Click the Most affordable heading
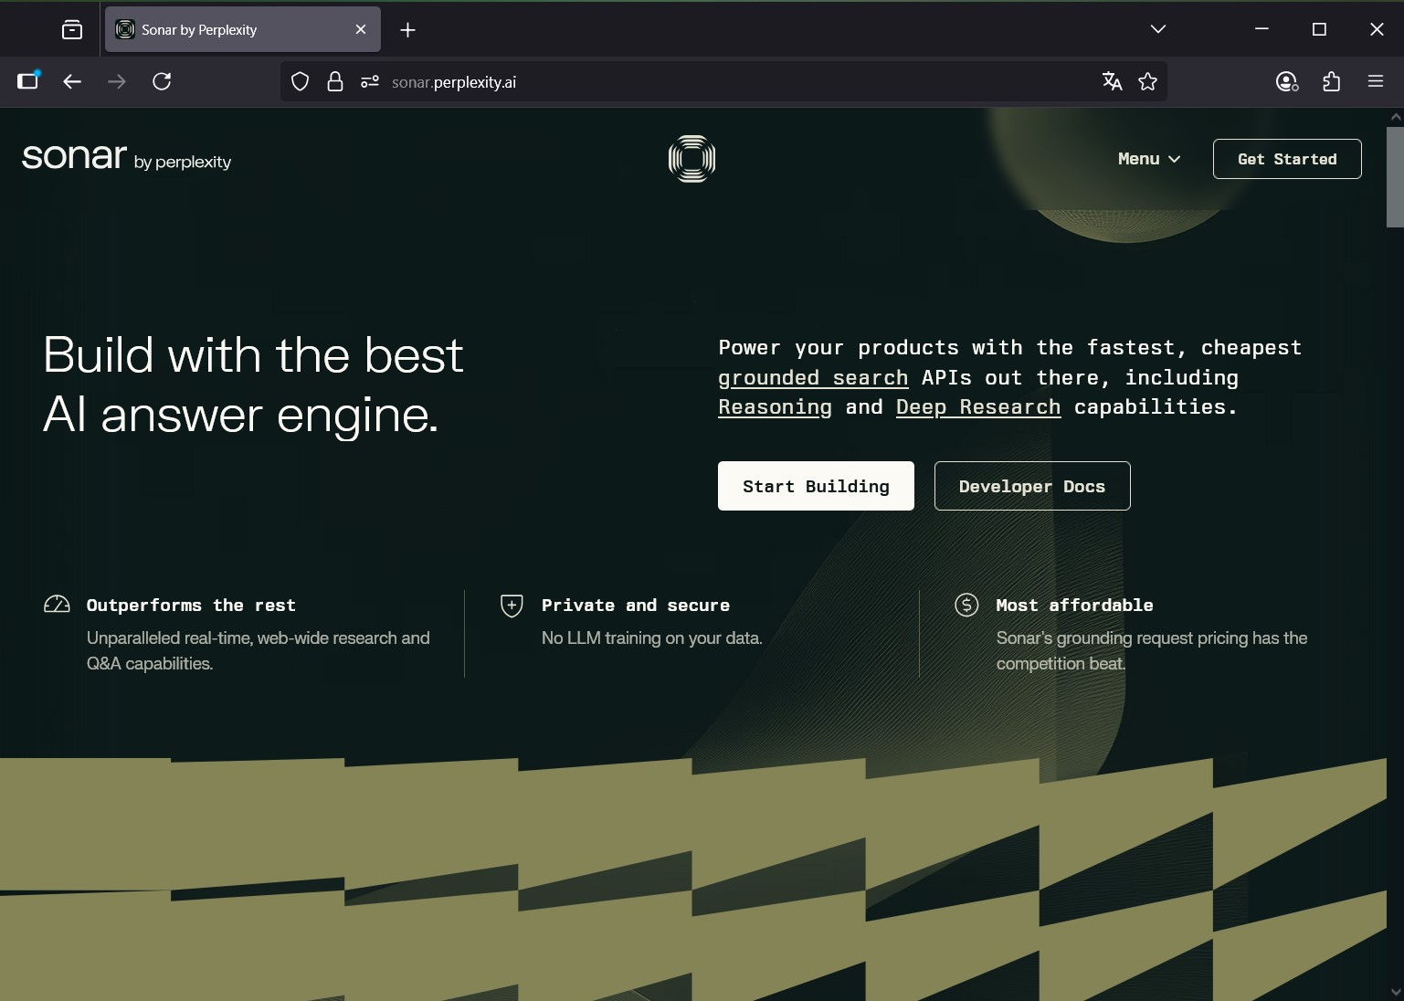The height and width of the screenshot is (1001, 1404). [x=1074, y=605]
